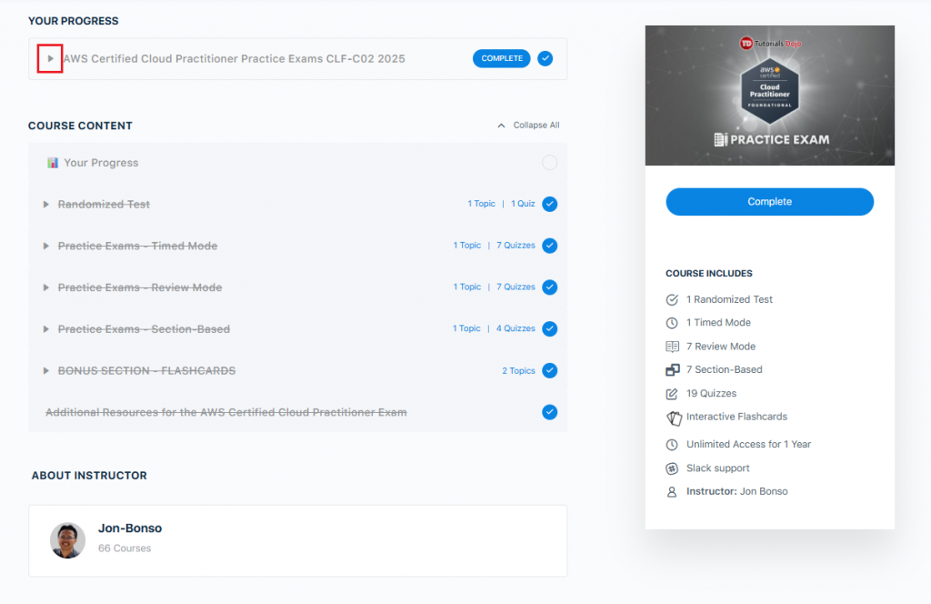The width and height of the screenshot is (931, 604).
Task: Click the Practice Exams - Review Mode checkmark icon
Action: click(x=549, y=287)
